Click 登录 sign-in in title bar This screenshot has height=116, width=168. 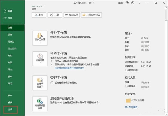pyautogui.click(x=120, y=3)
